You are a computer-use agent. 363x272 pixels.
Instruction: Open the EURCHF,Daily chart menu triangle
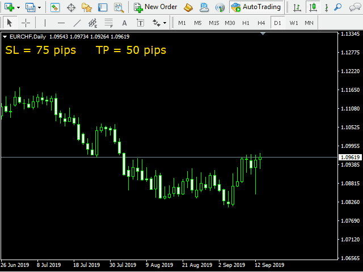(x=5, y=36)
